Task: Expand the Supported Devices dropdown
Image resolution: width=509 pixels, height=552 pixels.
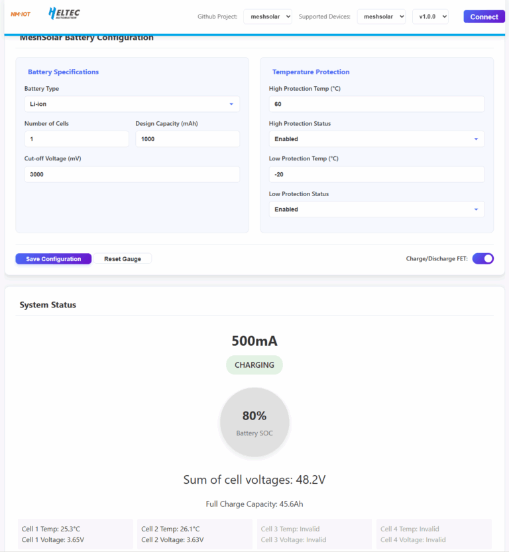Action: tap(381, 17)
